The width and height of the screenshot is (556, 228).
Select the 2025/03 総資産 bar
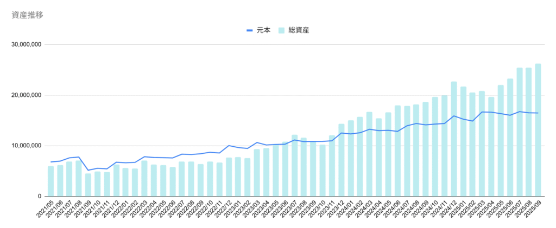[x=482, y=144]
